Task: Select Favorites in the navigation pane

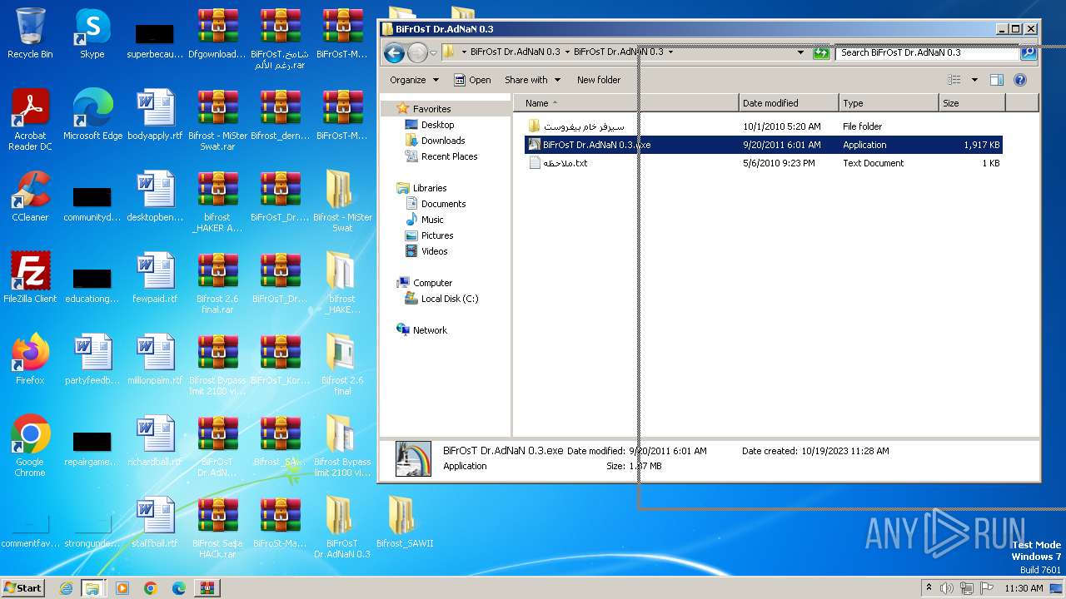Action: (x=431, y=109)
